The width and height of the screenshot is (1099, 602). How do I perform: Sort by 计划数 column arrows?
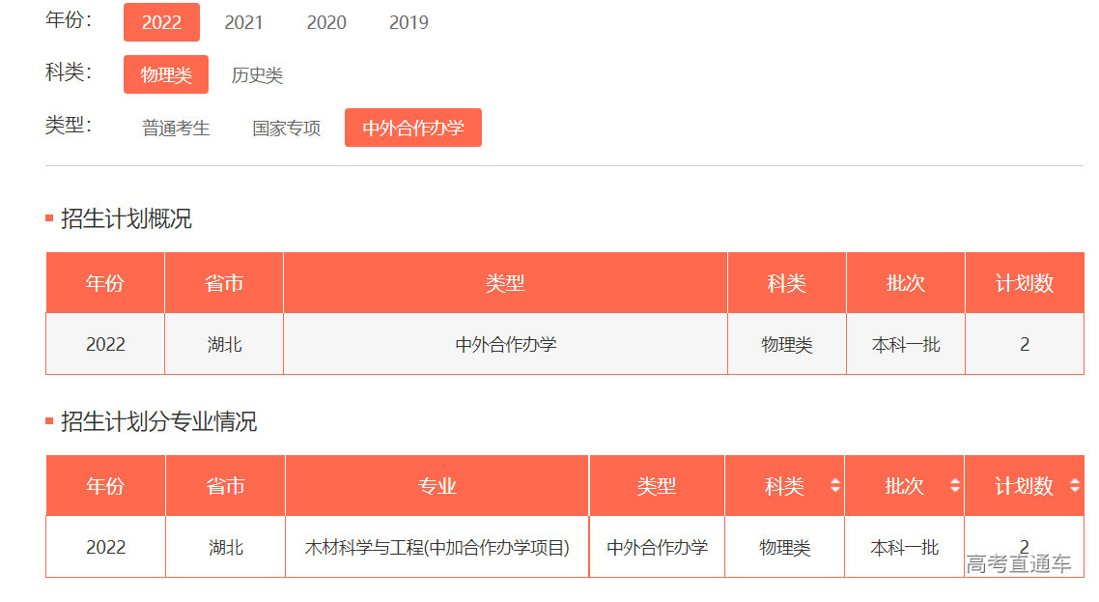tap(1075, 486)
